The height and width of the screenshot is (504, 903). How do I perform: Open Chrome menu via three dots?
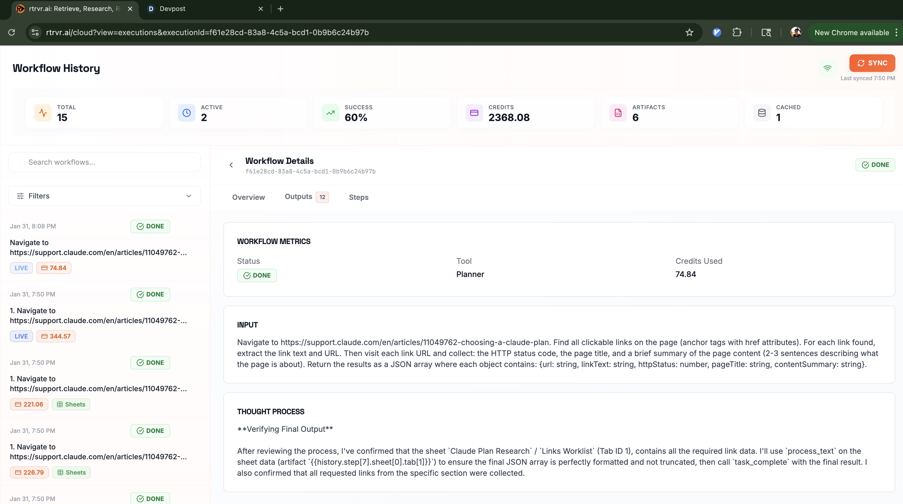[896, 33]
